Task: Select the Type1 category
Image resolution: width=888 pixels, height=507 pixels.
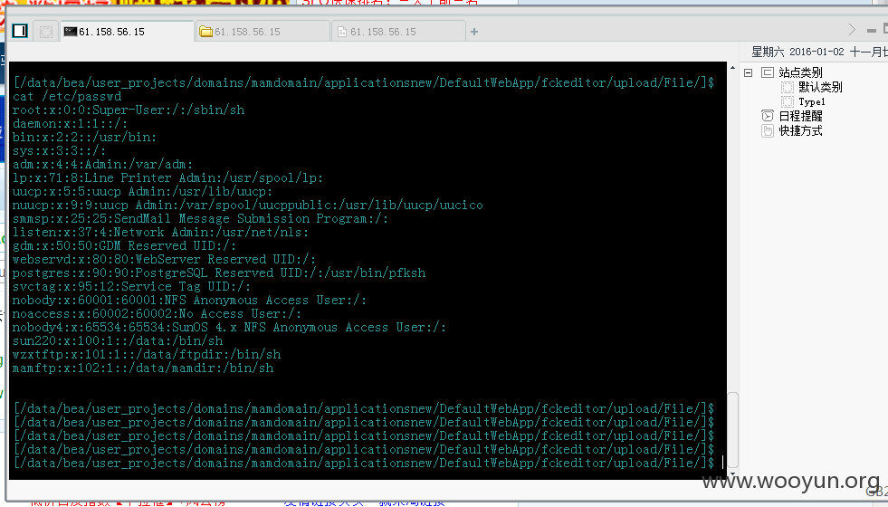Action: pos(812,102)
